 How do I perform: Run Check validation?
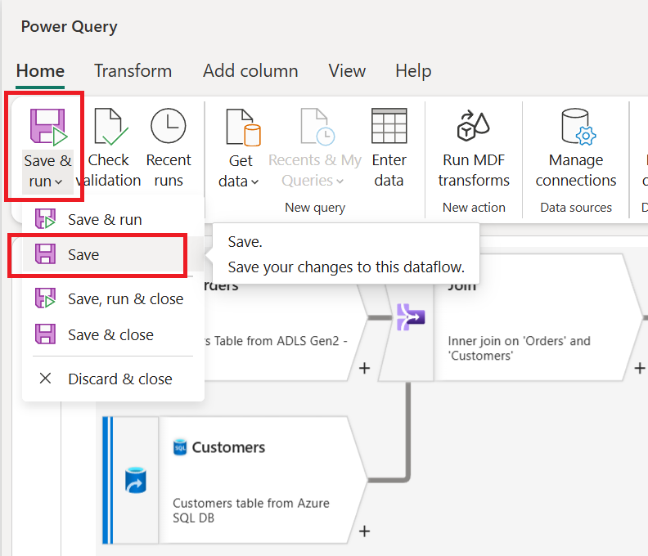(109, 148)
